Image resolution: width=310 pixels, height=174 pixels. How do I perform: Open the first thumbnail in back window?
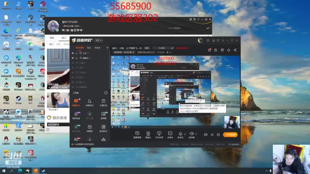[58, 69]
